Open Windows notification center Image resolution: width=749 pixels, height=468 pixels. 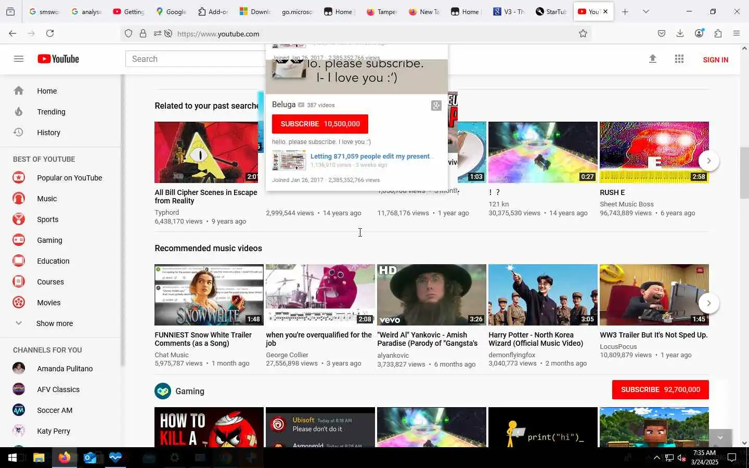pyautogui.click(x=732, y=458)
